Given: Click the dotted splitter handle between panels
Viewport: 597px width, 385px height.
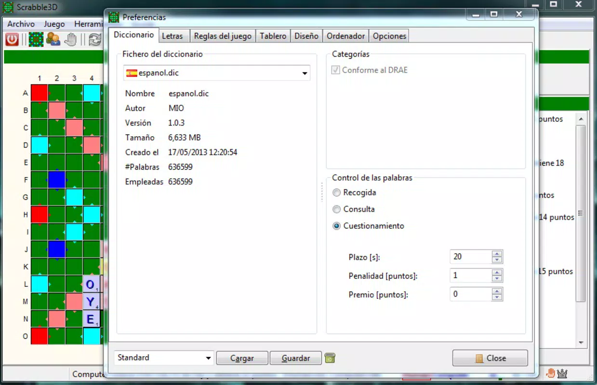Looking at the screenshot, I should point(322,192).
